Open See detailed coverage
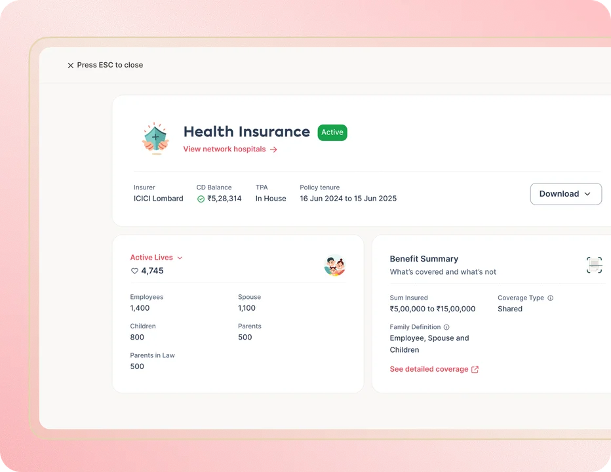This screenshot has height=472, width=611. tap(429, 369)
